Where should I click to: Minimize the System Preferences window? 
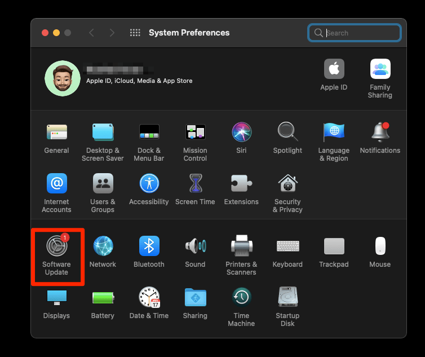(x=56, y=33)
